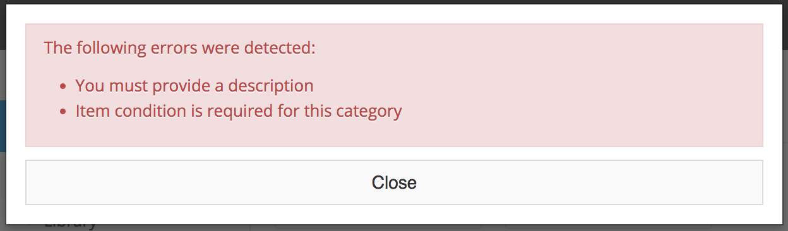Click the gap between the alert and Close
Viewport: 788px width, 231px height.
click(x=394, y=153)
